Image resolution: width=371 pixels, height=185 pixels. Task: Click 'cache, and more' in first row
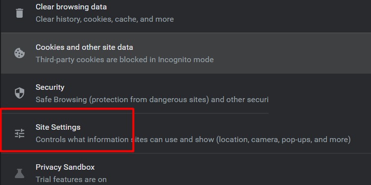144,19
